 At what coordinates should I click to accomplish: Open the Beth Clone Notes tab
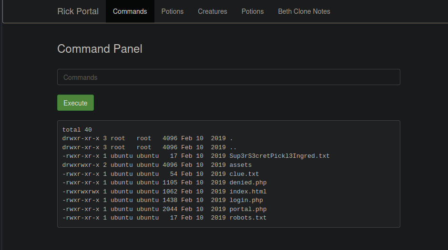point(304,11)
